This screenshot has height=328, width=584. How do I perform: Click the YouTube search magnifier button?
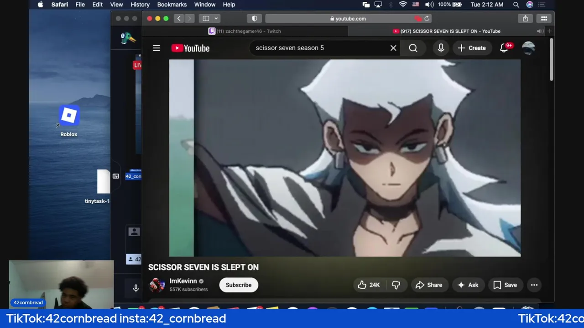pos(413,48)
